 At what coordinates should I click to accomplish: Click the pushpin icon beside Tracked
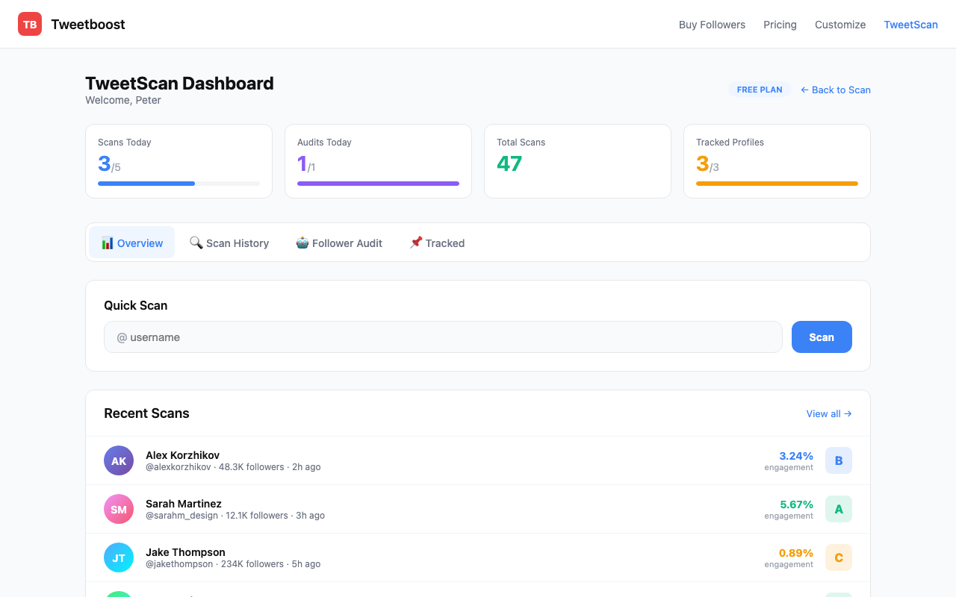[x=416, y=243]
